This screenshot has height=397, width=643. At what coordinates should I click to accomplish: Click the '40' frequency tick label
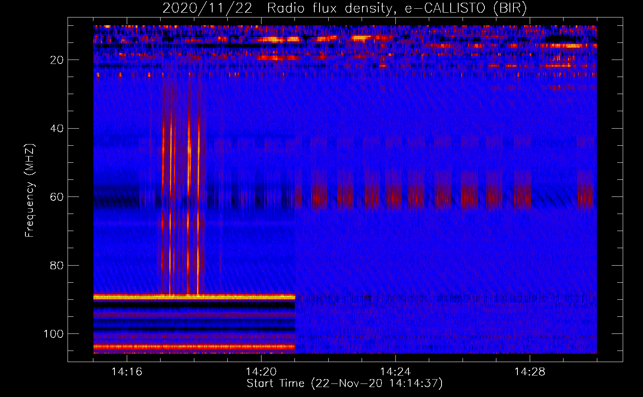coord(57,129)
